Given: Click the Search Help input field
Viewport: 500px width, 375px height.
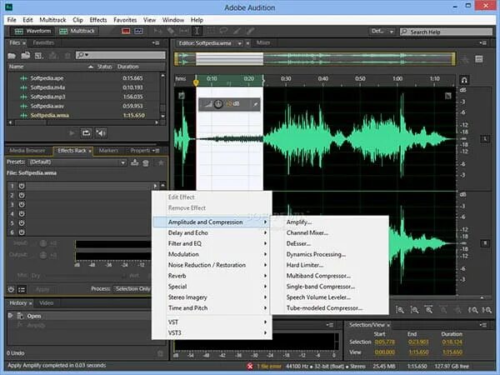Looking at the screenshot, I should [x=447, y=32].
